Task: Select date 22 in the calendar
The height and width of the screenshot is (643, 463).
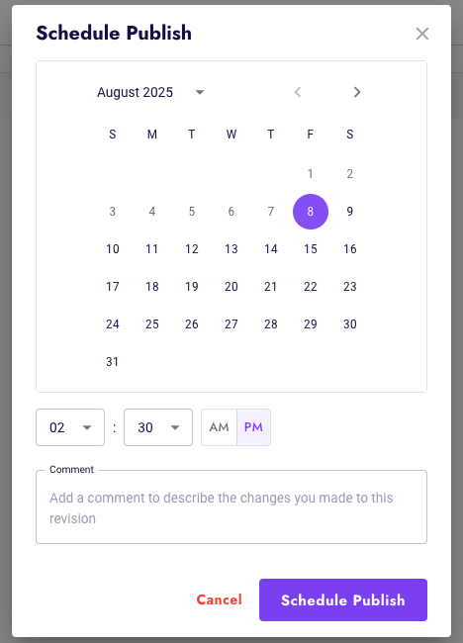Action: tap(311, 287)
